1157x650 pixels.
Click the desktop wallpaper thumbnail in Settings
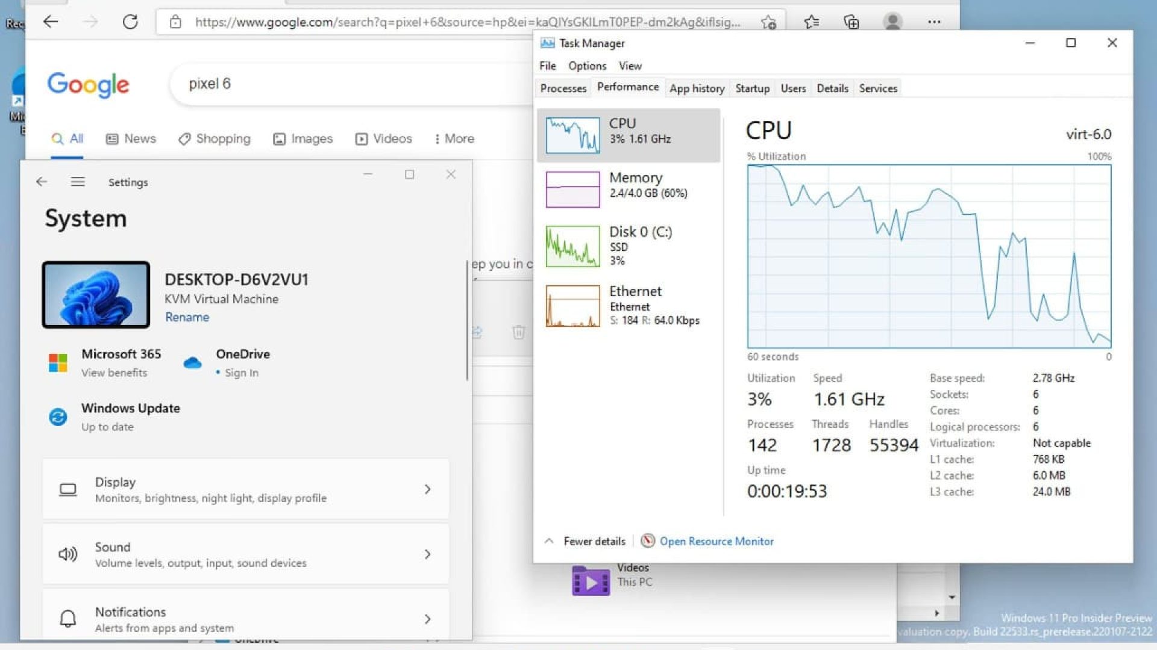96,295
